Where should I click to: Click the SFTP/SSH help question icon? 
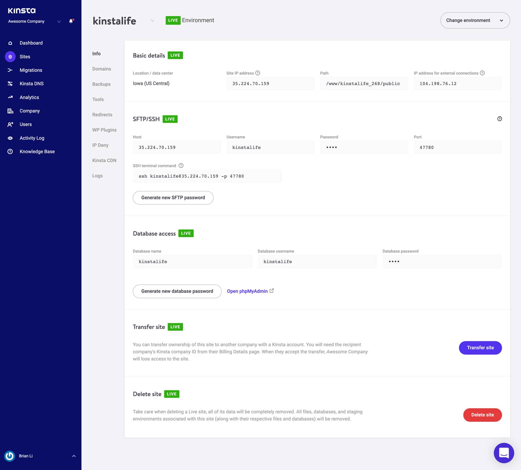tap(499, 119)
